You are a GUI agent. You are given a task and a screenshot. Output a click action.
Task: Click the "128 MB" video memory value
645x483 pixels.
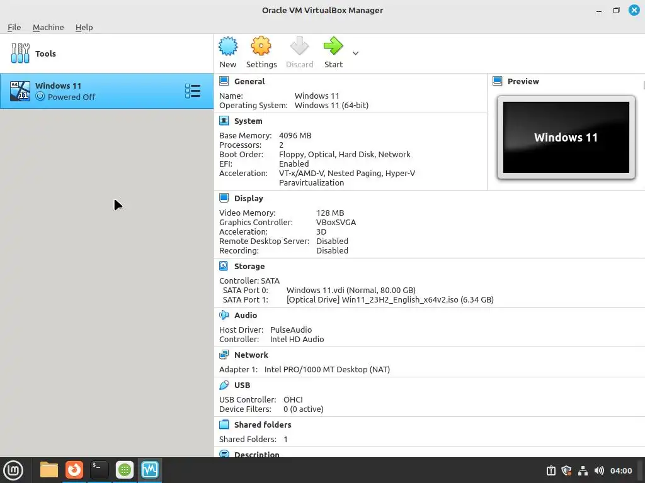tap(330, 213)
